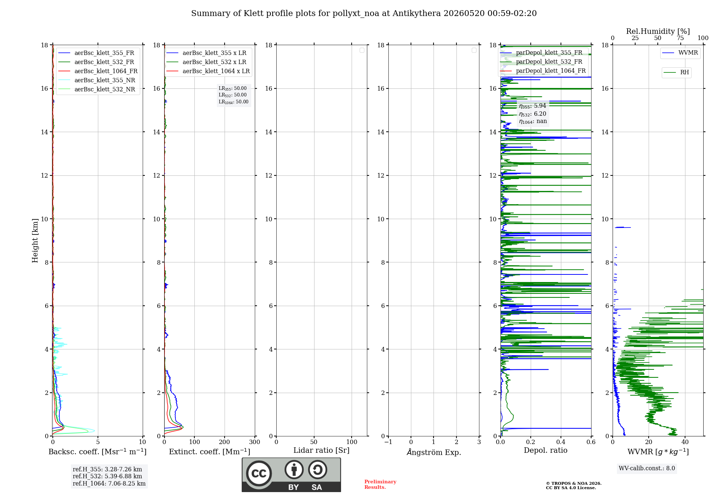The height and width of the screenshot is (495, 728).
Task: Click the 'WV-calib.const.: 8.0' label
Action: (x=647, y=468)
